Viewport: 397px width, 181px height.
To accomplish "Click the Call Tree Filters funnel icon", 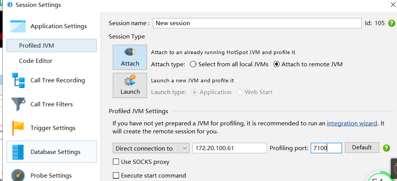I will pyautogui.click(x=18, y=104).
